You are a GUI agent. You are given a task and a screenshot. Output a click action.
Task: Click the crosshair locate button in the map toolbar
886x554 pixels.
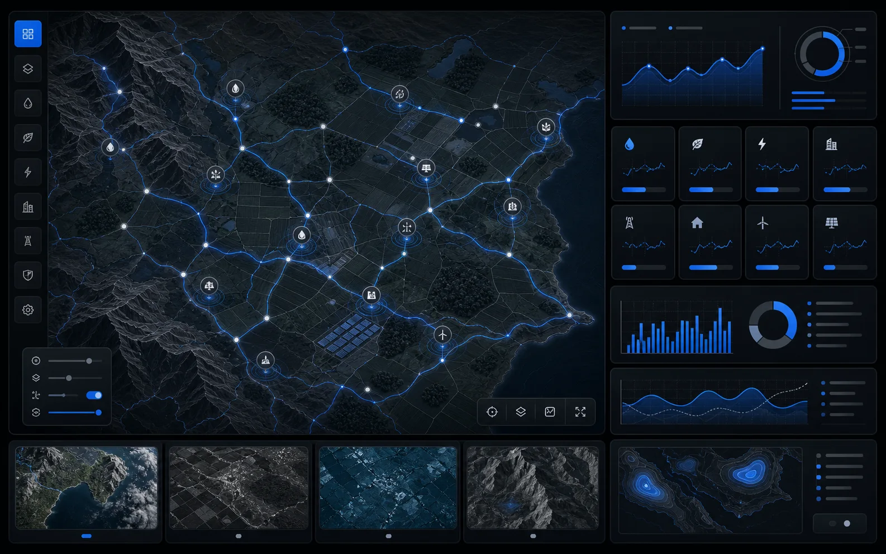(x=492, y=412)
